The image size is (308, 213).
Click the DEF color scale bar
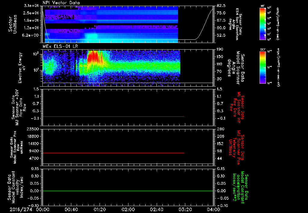pos(263,67)
